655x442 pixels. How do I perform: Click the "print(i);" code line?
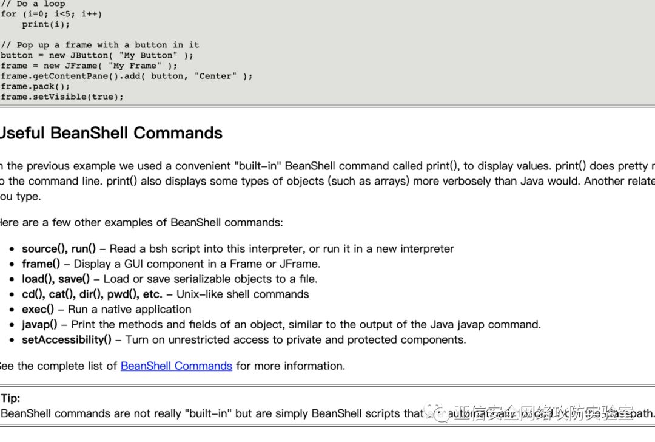[46, 24]
